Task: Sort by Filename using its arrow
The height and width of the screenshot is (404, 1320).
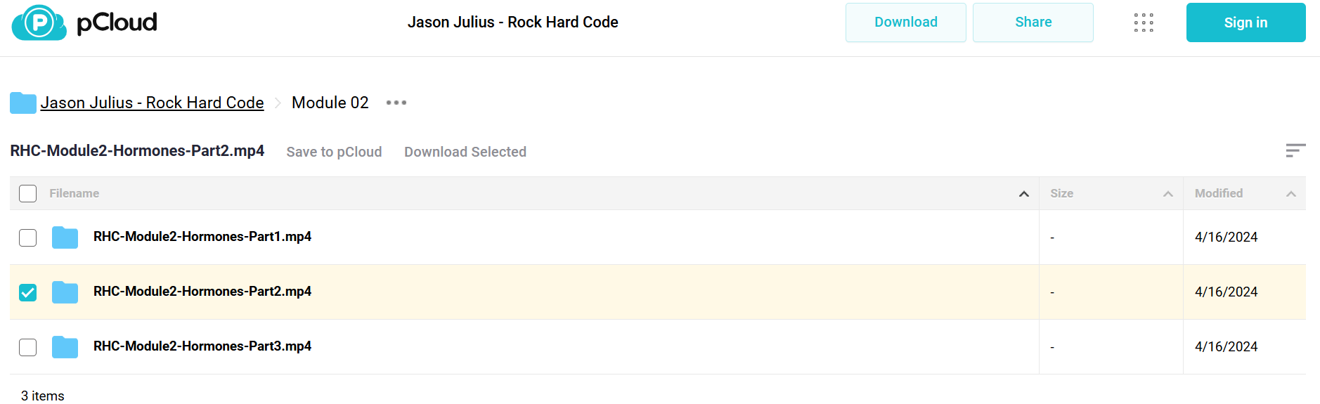Action: (x=1024, y=194)
